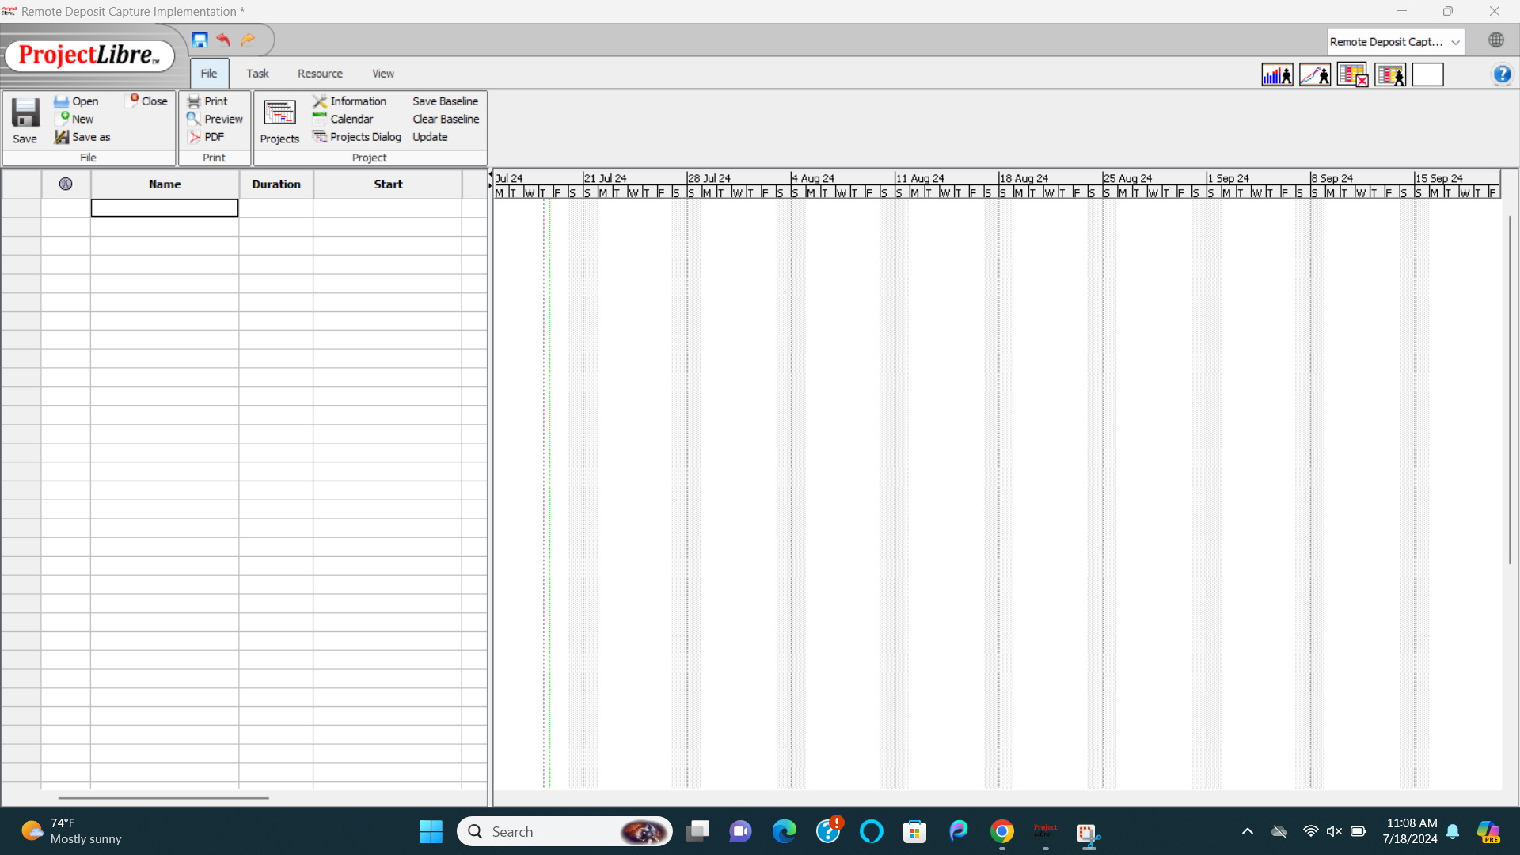The image size is (1520, 855).
Task: Click Clear Baseline
Action: pyautogui.click(x=446, y=118)
